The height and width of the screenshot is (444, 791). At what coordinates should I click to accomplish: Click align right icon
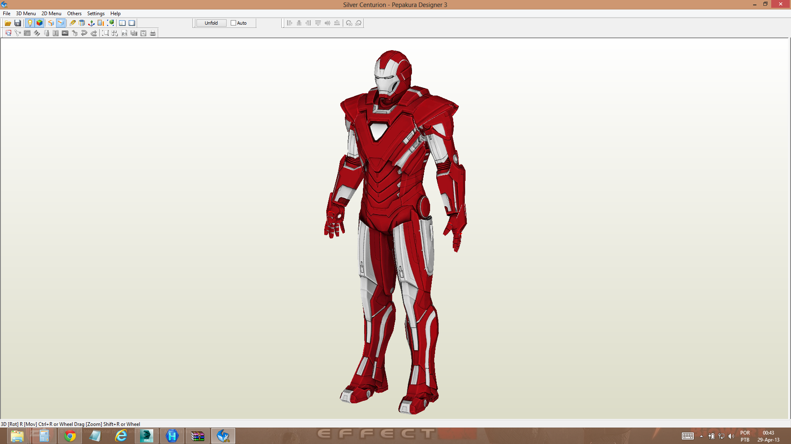309,23
